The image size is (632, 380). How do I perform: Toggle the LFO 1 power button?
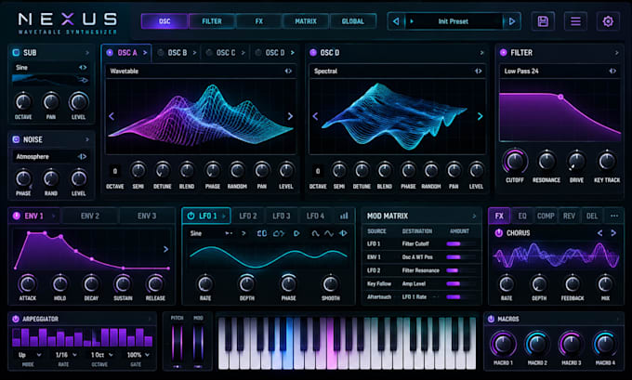191,216
